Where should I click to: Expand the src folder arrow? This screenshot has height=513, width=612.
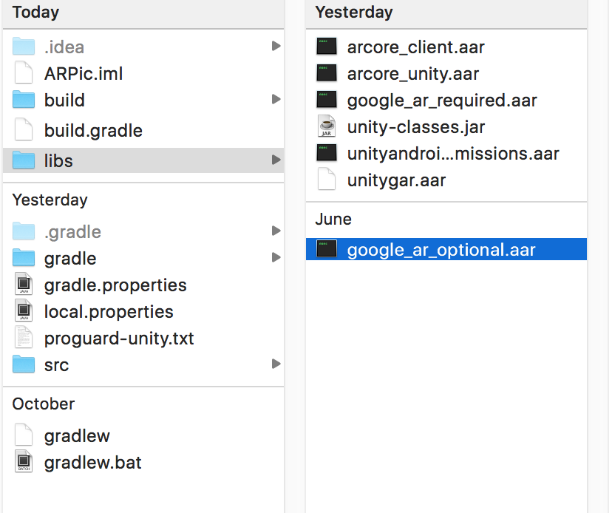coord(276,364)
